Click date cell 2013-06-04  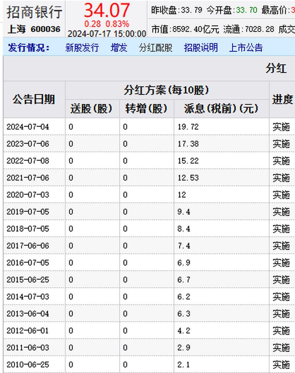tap(28, 313)
